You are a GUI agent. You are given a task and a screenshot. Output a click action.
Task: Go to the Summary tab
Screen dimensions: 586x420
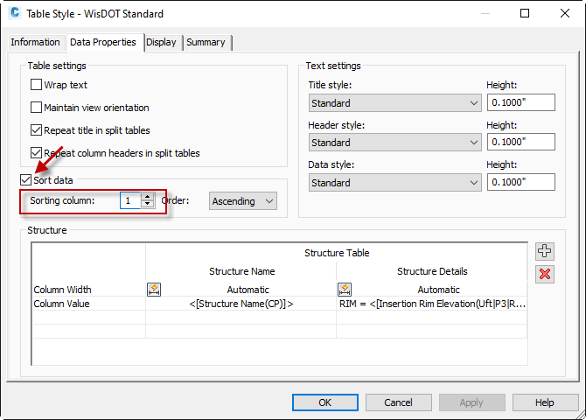206,42
